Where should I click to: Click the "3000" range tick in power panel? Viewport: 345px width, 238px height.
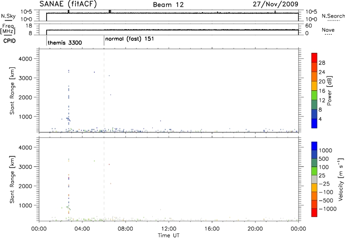[x=25, y=78]
